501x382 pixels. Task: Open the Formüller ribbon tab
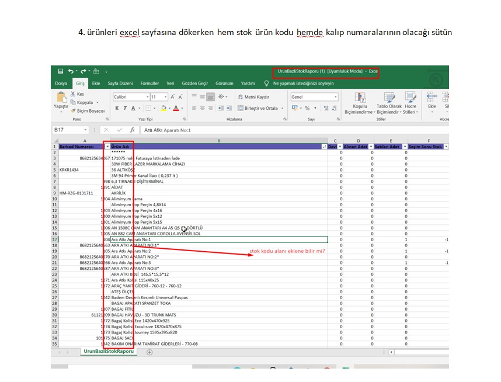[x=149, y=84]
